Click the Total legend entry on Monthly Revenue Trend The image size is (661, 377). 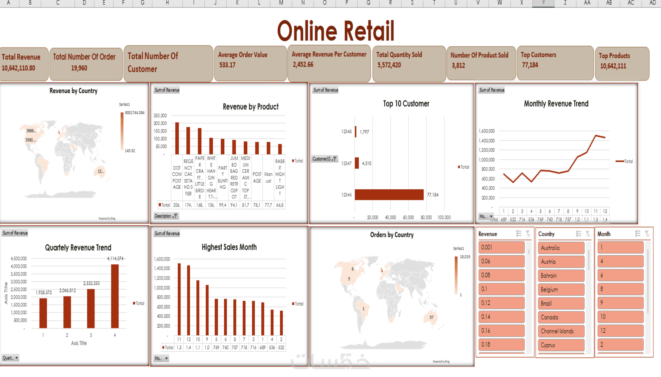point(624,161)
